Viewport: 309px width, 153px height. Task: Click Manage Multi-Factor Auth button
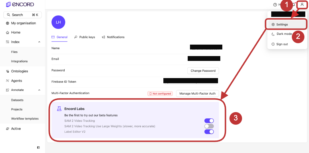198,94
